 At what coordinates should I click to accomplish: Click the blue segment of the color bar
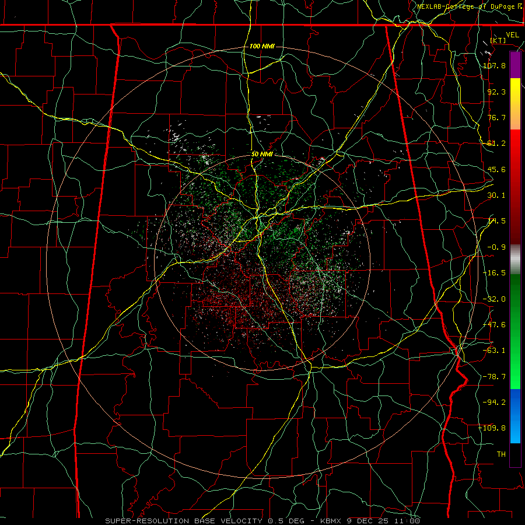click(515, 416)
